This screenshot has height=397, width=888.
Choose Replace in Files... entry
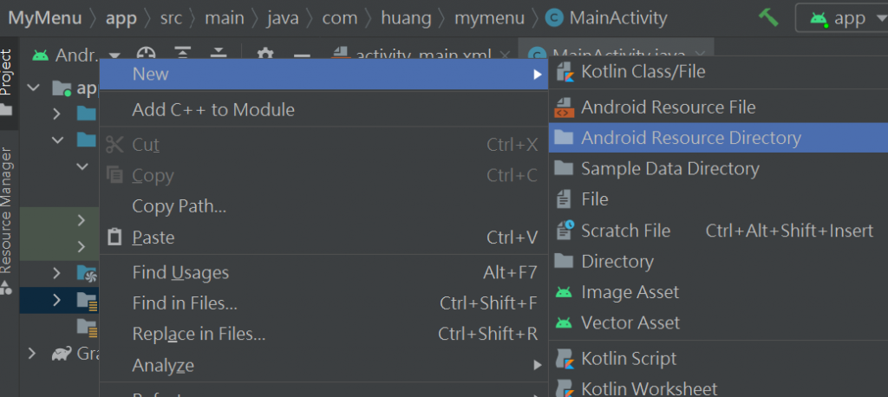324,334
